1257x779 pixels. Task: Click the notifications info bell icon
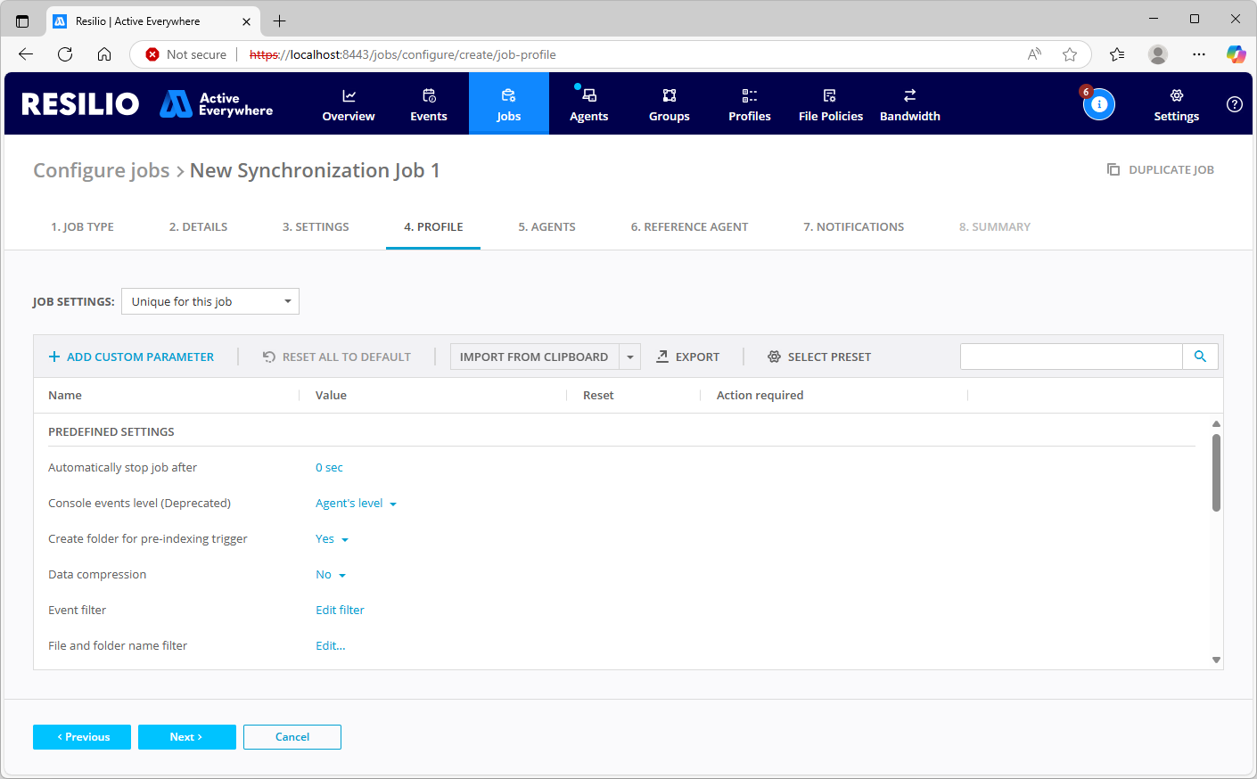(1098, 104)
